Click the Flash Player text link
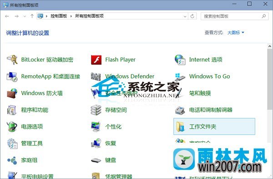 (x=120, y=60)
